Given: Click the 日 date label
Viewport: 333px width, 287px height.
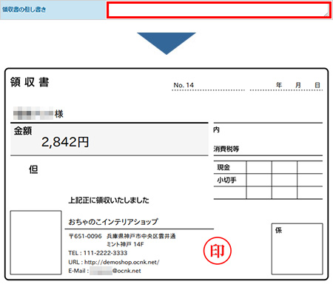Looking at the screenshot, I should 317,85.
